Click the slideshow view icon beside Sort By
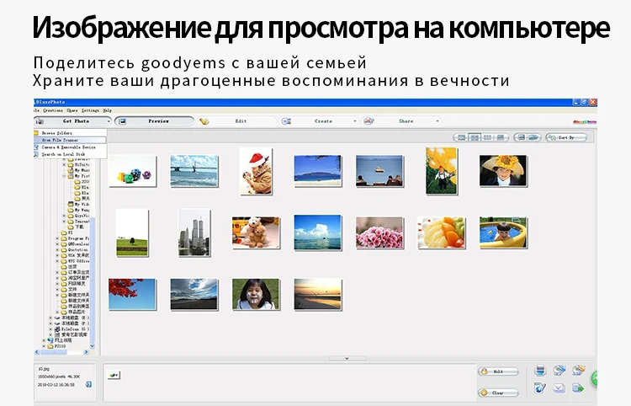The height and width of the screenshot is (406, 631). coord(533,138)
